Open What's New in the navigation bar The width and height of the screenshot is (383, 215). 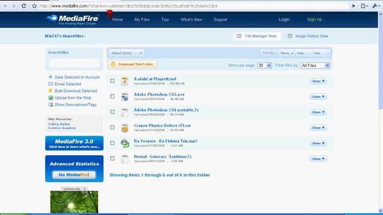[191, 20]
